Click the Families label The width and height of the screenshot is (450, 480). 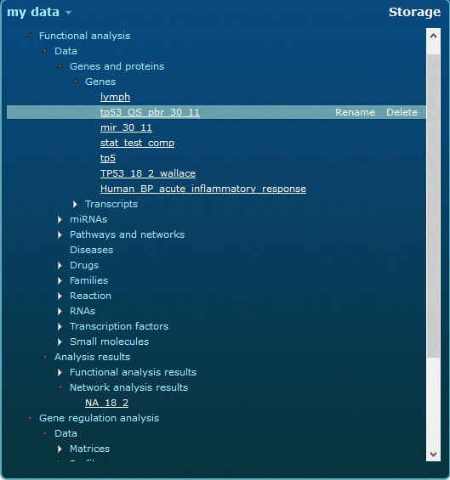click(89, 280)
